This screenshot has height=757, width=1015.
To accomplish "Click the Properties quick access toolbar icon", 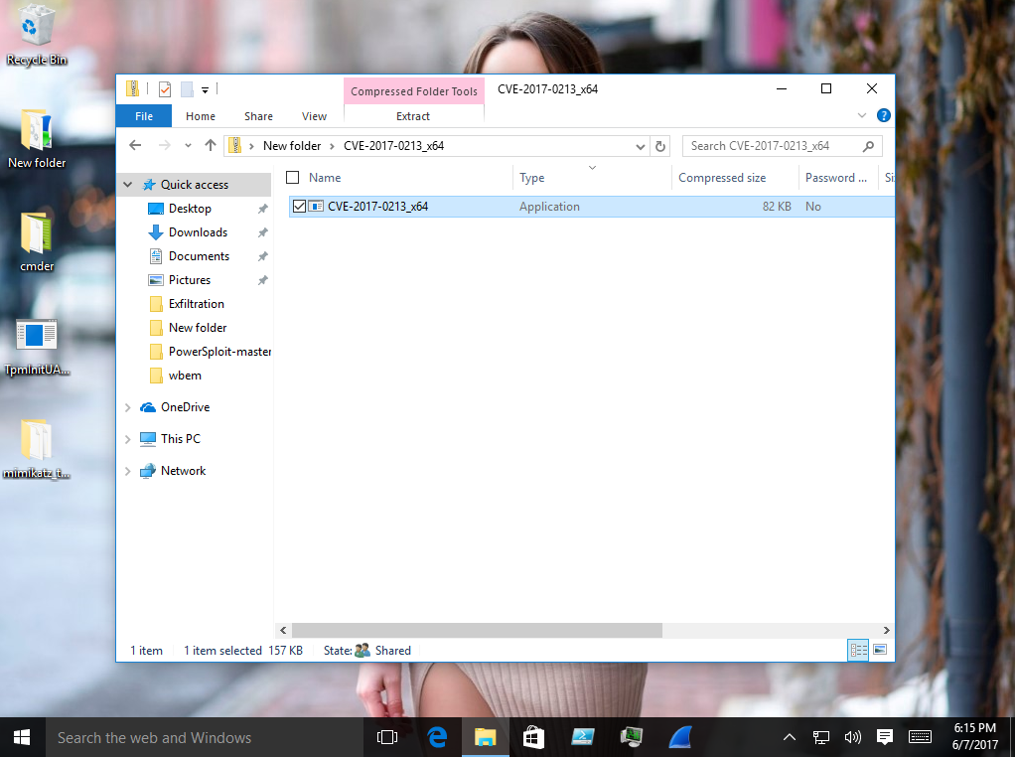I will [165, 89].
